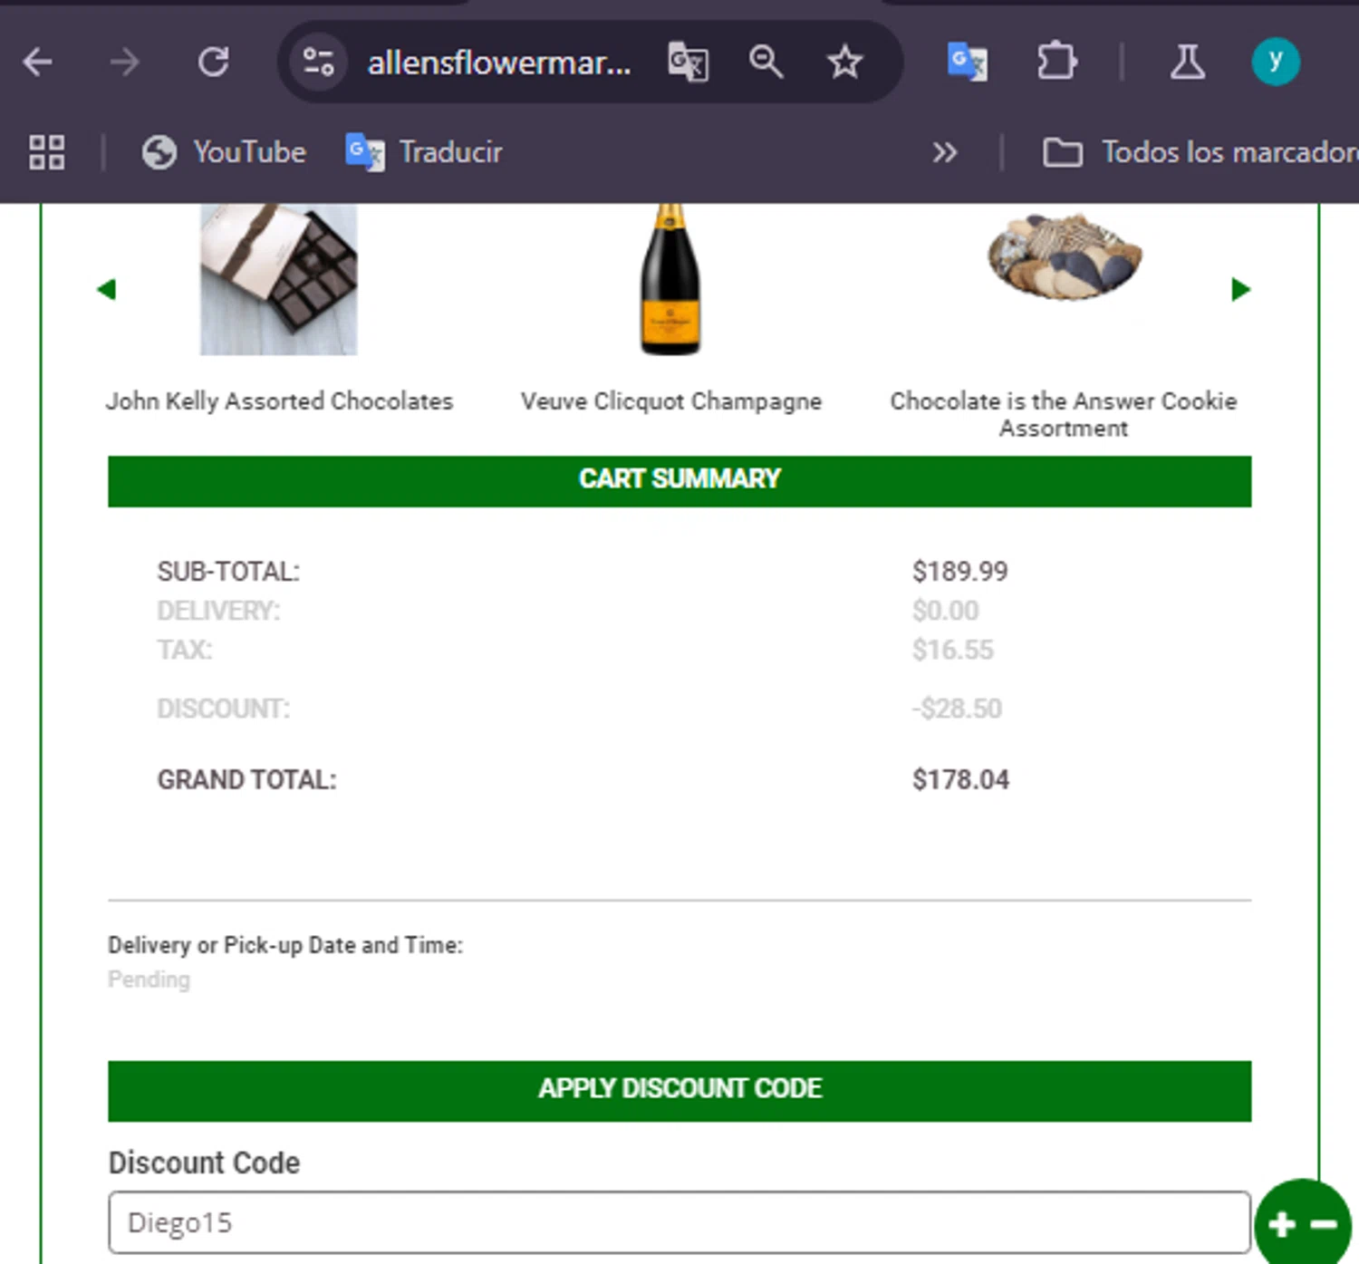Open Google Translate extension icon
The width and height of the screenshot is (1359, 1264).
tap(967, 63)
